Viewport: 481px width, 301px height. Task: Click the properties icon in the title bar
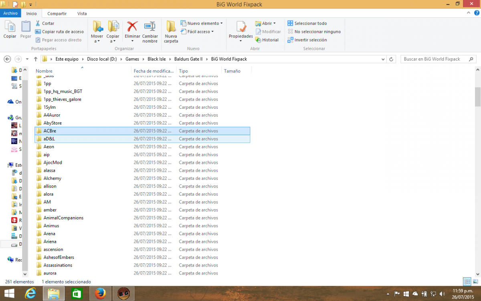pyautogui.click(x=15, y=4)
